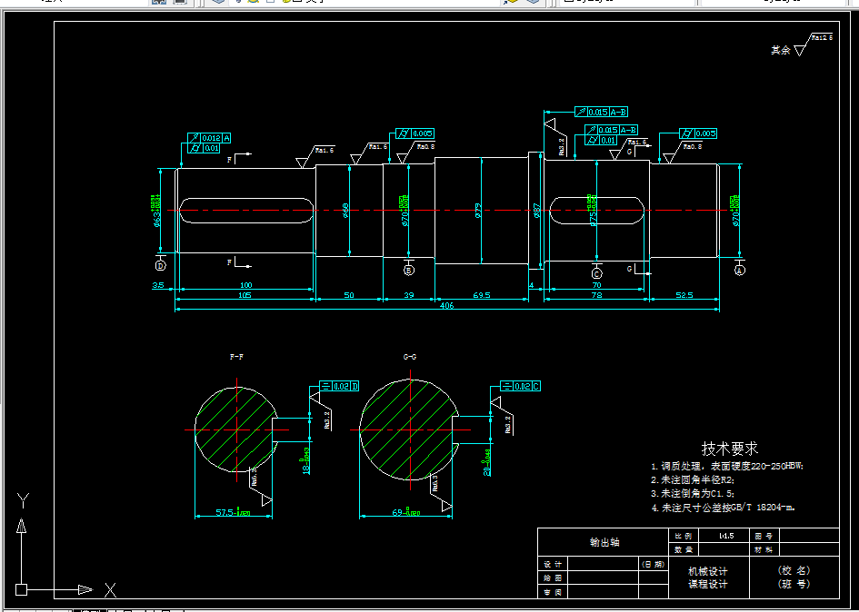
Task: Select the symmetry tolerance frame 0.02 C
Action: (521, 387)
